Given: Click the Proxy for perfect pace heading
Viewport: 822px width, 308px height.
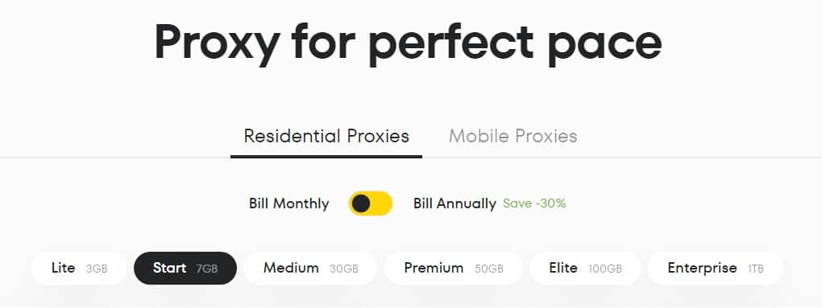Looking at the screenshot, I should [x=409, y=43].
